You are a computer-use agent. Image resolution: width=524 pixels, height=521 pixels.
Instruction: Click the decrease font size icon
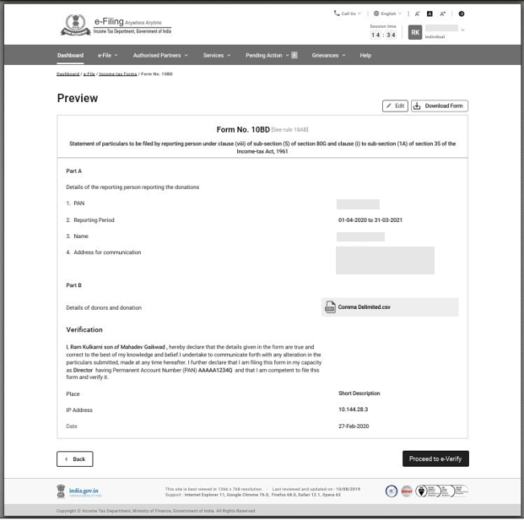tap(418, 14)
